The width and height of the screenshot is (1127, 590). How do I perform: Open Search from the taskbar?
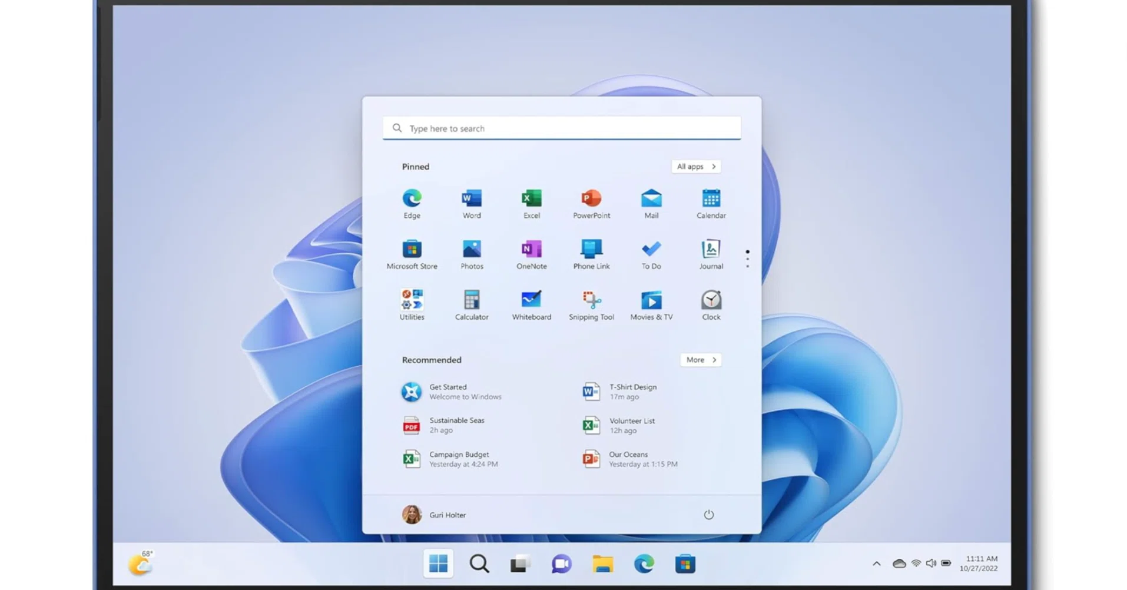tap(479, 564)
